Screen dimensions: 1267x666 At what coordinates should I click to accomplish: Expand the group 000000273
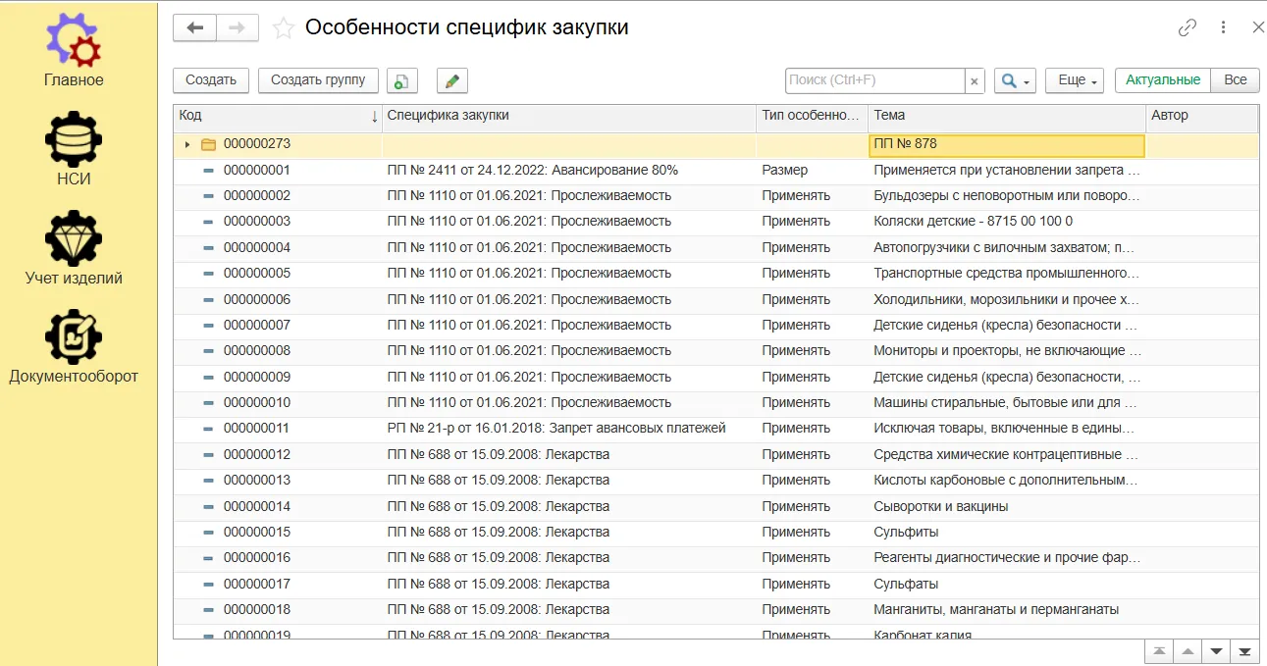coord(187,144)
